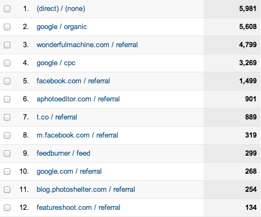This screenshot has width=261, height=217.
Task: Select the wonderfulmachine.com row checkbox
Action: point(7,45)
